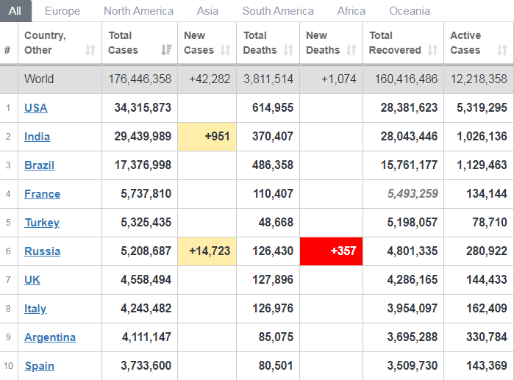
Task: Click the Country, Other header label
Action: (46, 43)
